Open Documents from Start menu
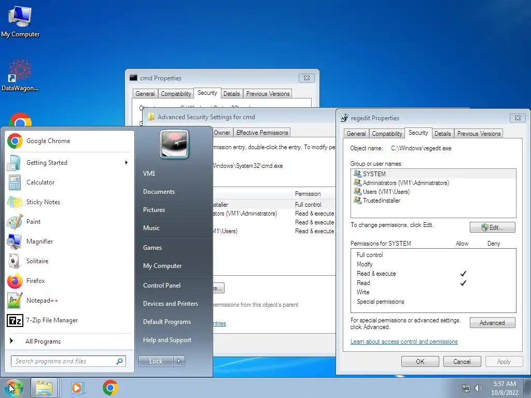 [159, 192]
